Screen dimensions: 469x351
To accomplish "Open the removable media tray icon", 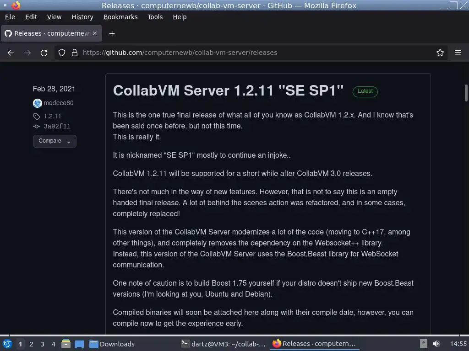I will [424, 344].
